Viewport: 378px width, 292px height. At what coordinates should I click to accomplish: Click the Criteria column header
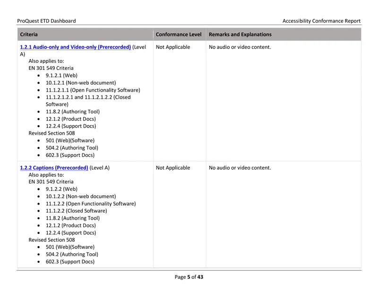click(x=29, y=34)
